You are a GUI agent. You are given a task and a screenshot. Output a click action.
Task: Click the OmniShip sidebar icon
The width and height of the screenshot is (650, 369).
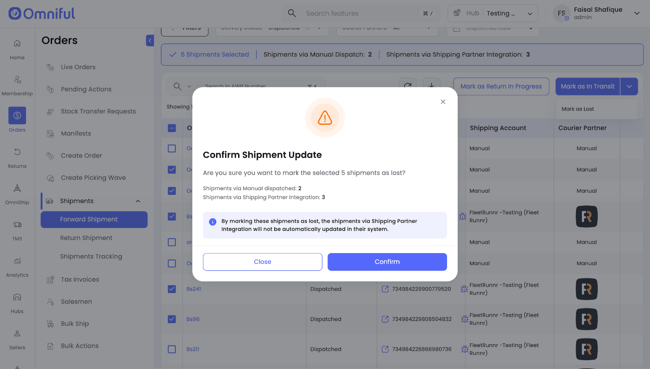[x=17, y=189]
